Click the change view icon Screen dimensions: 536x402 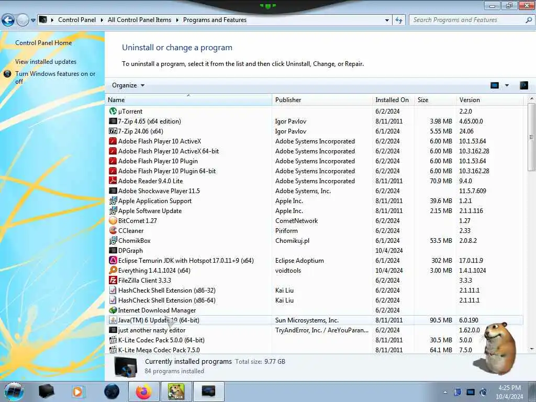[495, 85]
